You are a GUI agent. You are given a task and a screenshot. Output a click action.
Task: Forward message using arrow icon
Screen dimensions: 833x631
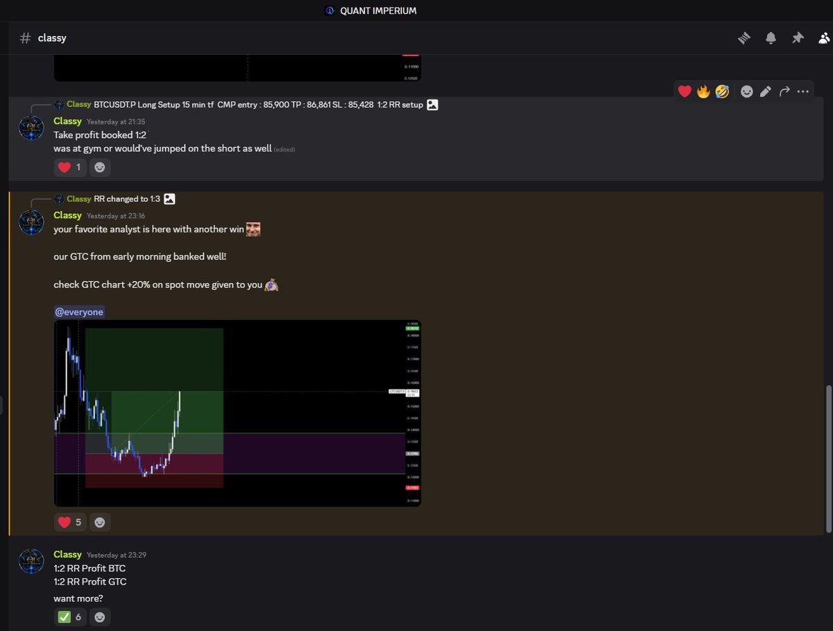point(784,91)
